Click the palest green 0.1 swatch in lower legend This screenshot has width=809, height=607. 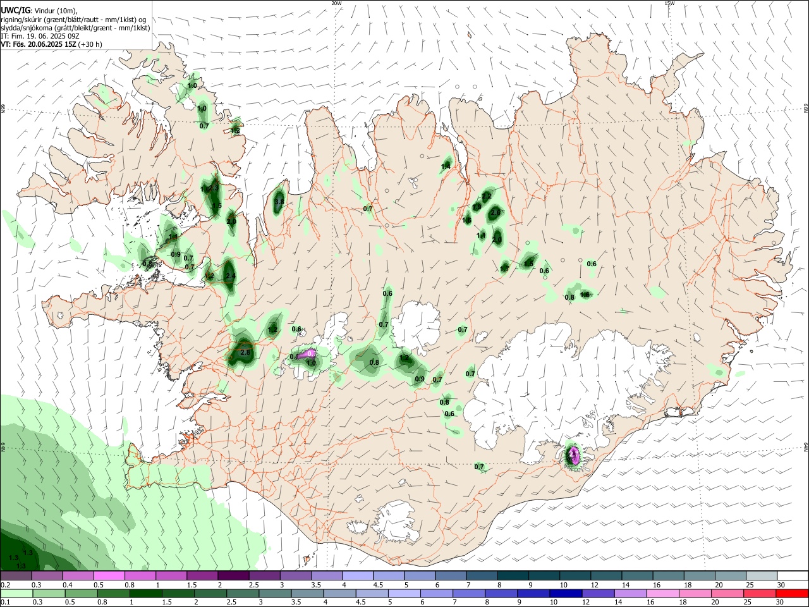click(x=16, y=594)
